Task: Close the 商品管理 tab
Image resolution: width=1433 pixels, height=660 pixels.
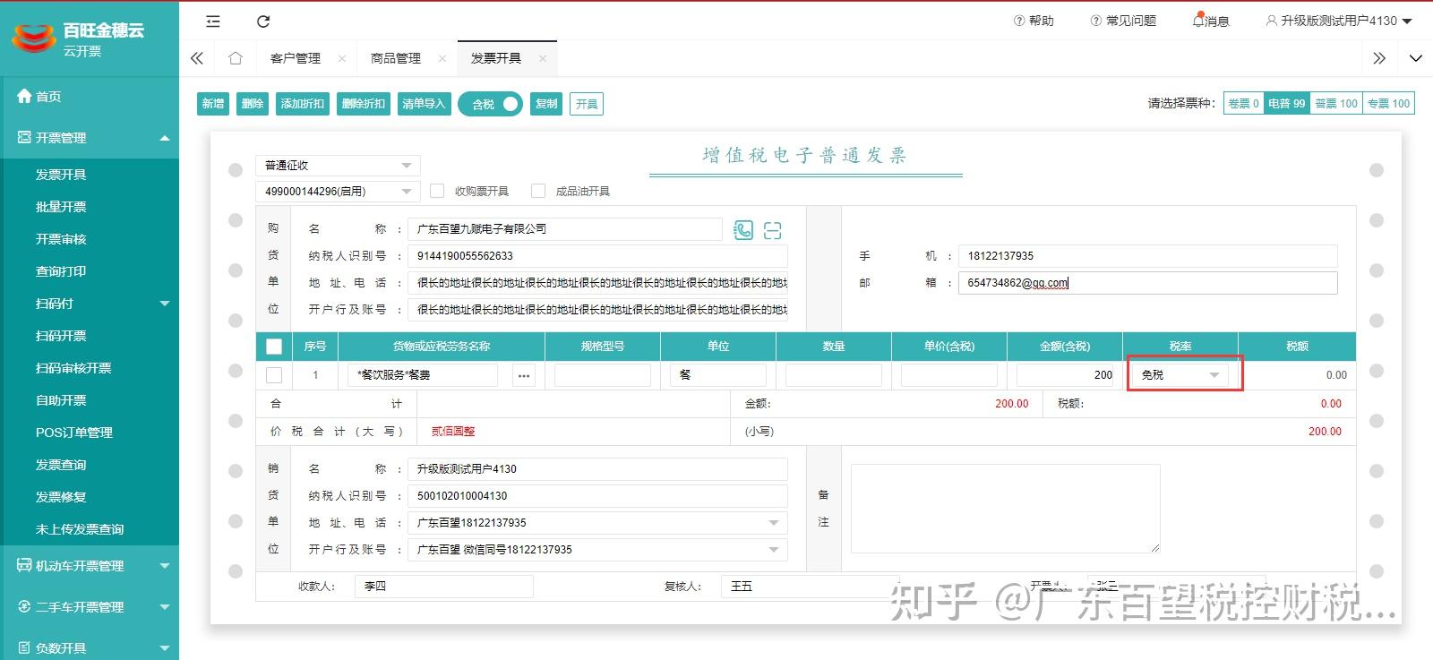Action: (x=442, y=58)
